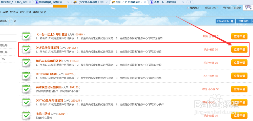The height and width of the screenshot is (121, 253).
Task: Open the DNF论坛每日签到 task link
Action: 47,48
